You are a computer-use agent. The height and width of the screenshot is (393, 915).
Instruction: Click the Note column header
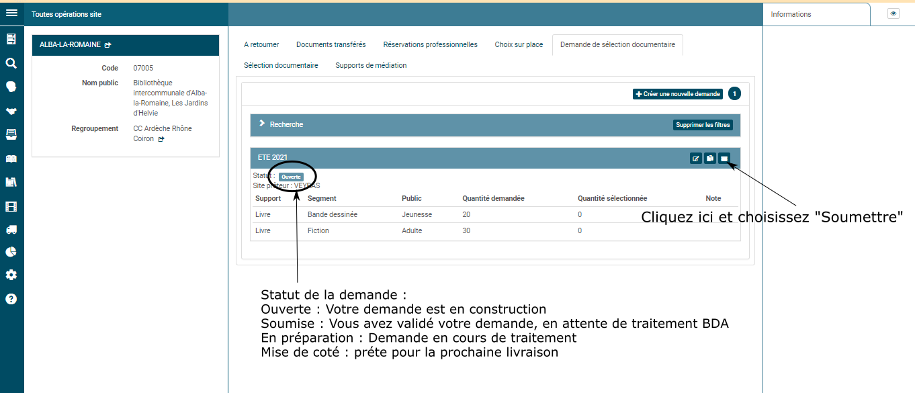(x=713, y=198)
